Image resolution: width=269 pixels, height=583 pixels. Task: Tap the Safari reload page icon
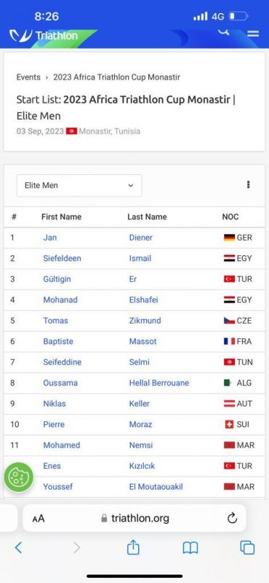(232, 518)
